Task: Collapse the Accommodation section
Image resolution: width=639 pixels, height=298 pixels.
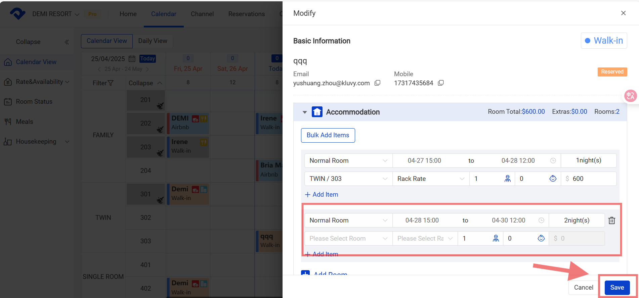Action: pos(305,112)
